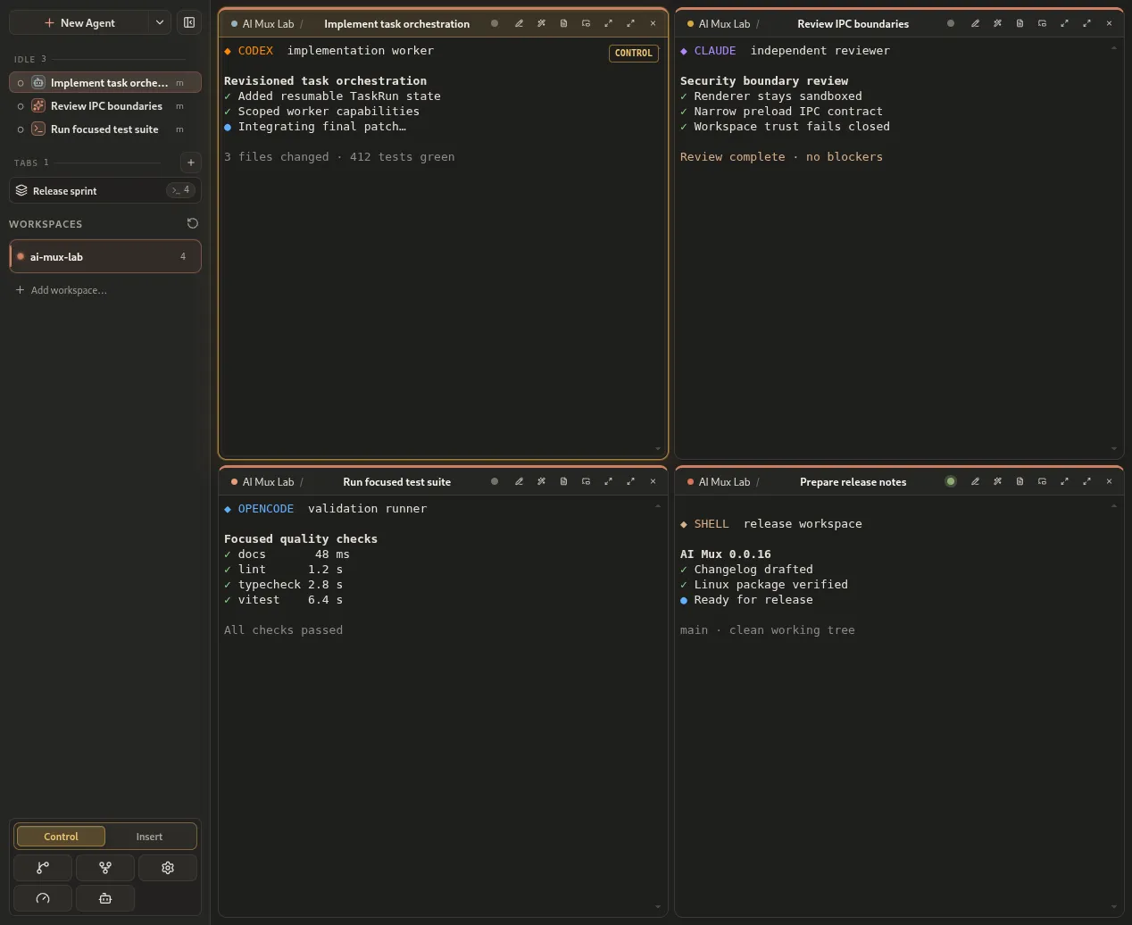Click status dot in Implement task orchestration pane header
The height and width of the screenshot is (925, 1132).
pos(495,24)
